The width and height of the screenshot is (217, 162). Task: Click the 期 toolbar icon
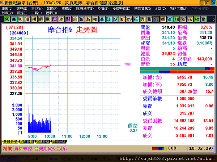[34, 19]
